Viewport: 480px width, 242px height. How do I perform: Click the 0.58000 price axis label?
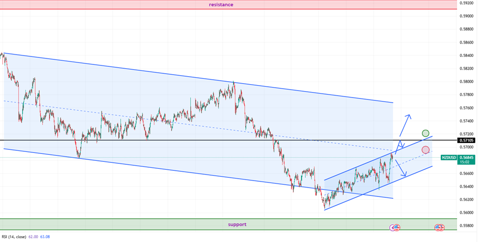[467, 82]
